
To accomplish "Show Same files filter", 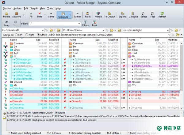I will (x=51, y=15).
